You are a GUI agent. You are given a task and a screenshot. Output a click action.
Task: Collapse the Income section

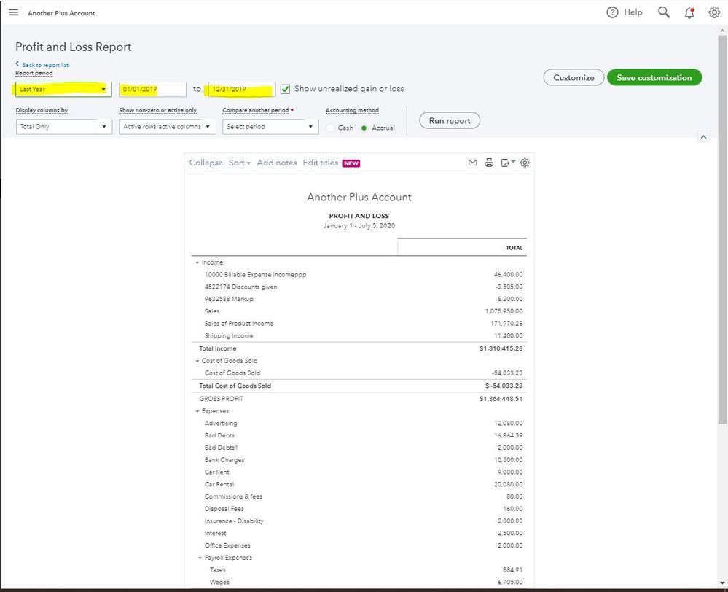(197, 262)
